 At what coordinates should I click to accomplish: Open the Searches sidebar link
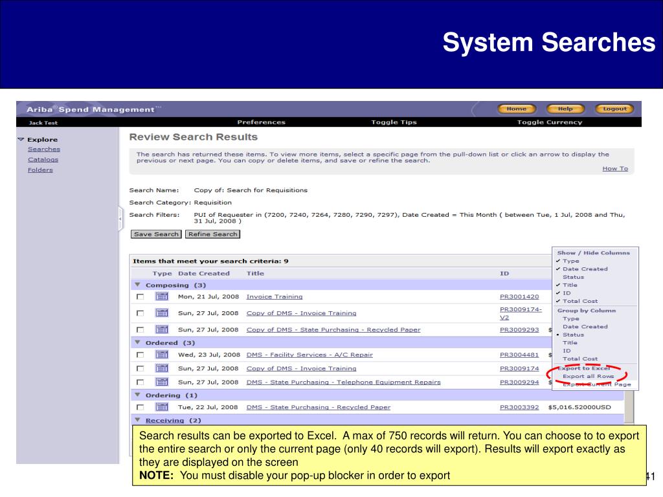click(44, 149)
